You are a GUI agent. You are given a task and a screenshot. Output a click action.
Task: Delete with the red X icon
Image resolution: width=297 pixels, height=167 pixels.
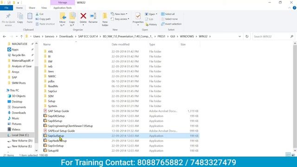click(83, 16)
